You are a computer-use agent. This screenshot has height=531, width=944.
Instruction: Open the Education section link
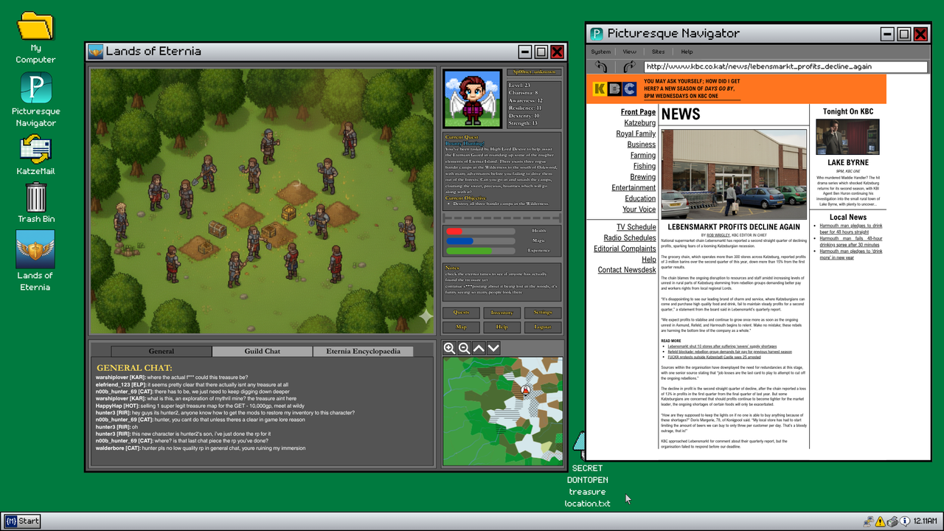click(640, 198)
